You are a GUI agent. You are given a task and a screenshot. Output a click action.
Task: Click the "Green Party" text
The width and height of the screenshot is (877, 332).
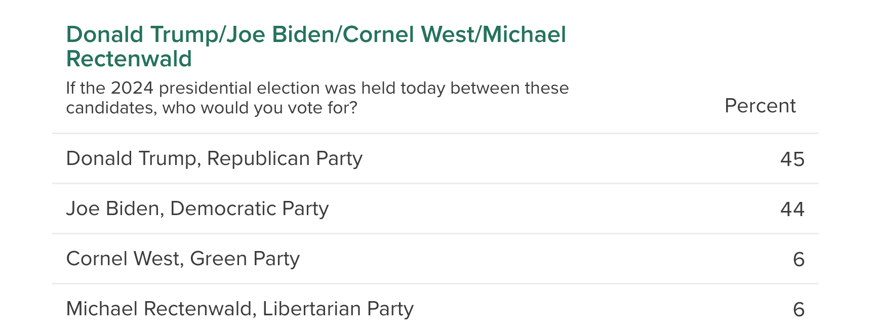click(x=245, y=259)
